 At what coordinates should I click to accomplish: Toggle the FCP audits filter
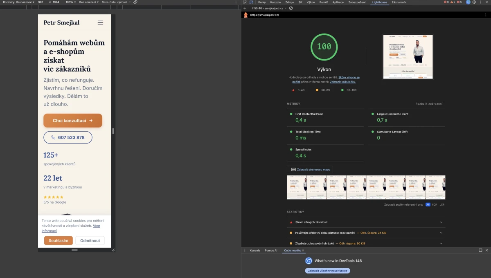coord(435,204)
